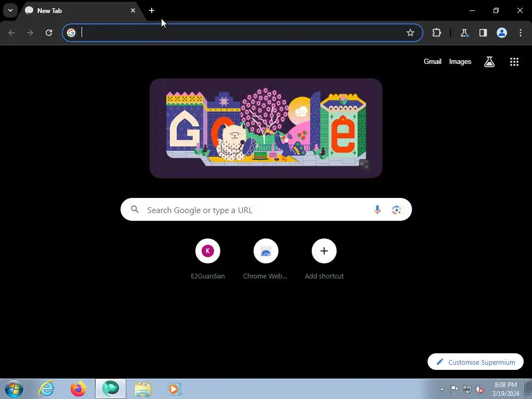Close the New Tab tab

pos(133,10)
